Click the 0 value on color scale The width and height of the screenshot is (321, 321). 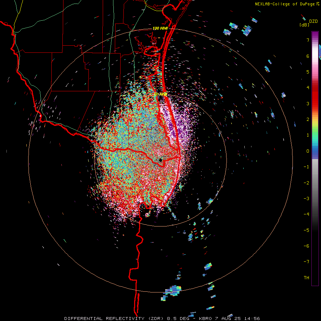308,151
